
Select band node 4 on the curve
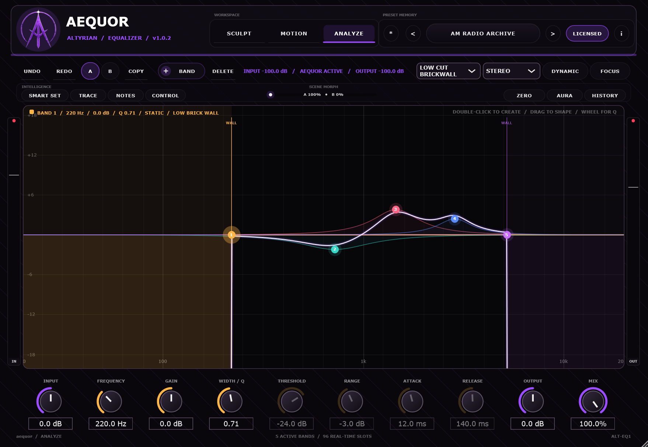click(x=454, y=219)
